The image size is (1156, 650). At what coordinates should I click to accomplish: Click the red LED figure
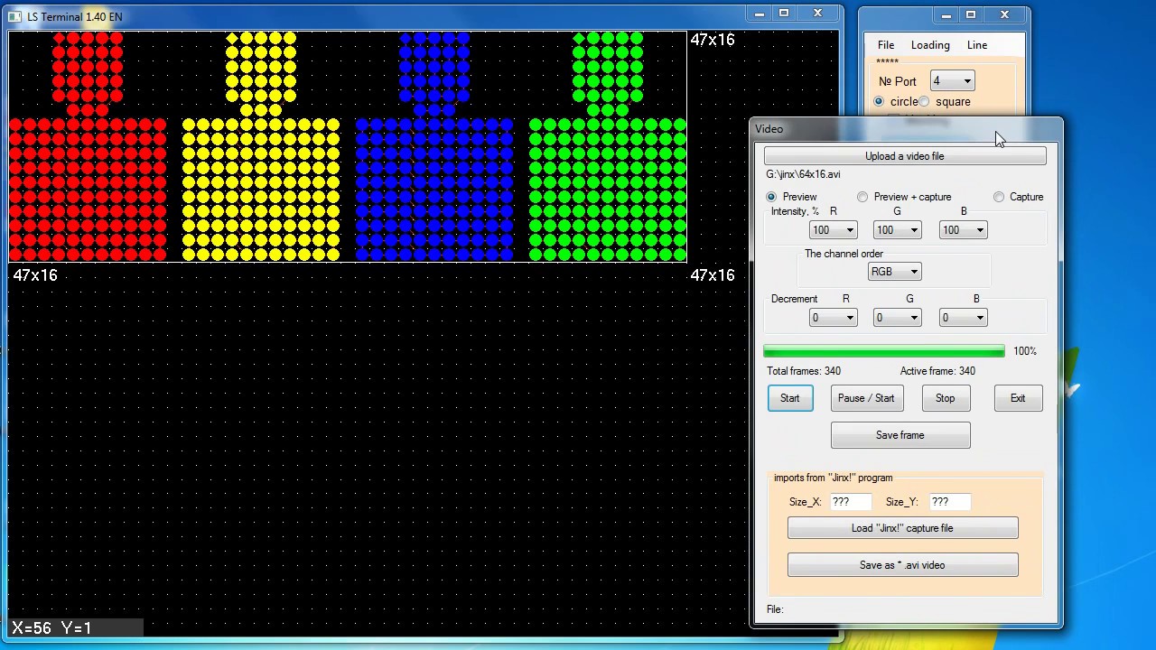tap(88, 146)
